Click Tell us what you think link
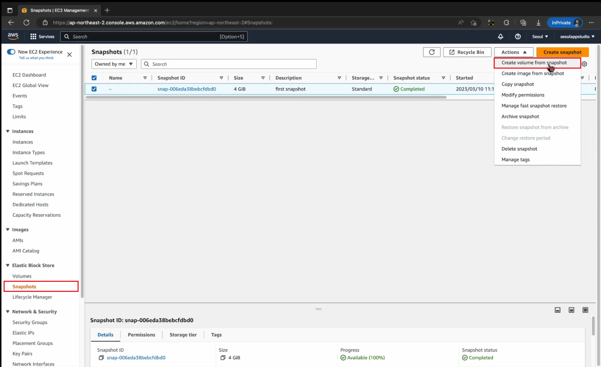 36,58
